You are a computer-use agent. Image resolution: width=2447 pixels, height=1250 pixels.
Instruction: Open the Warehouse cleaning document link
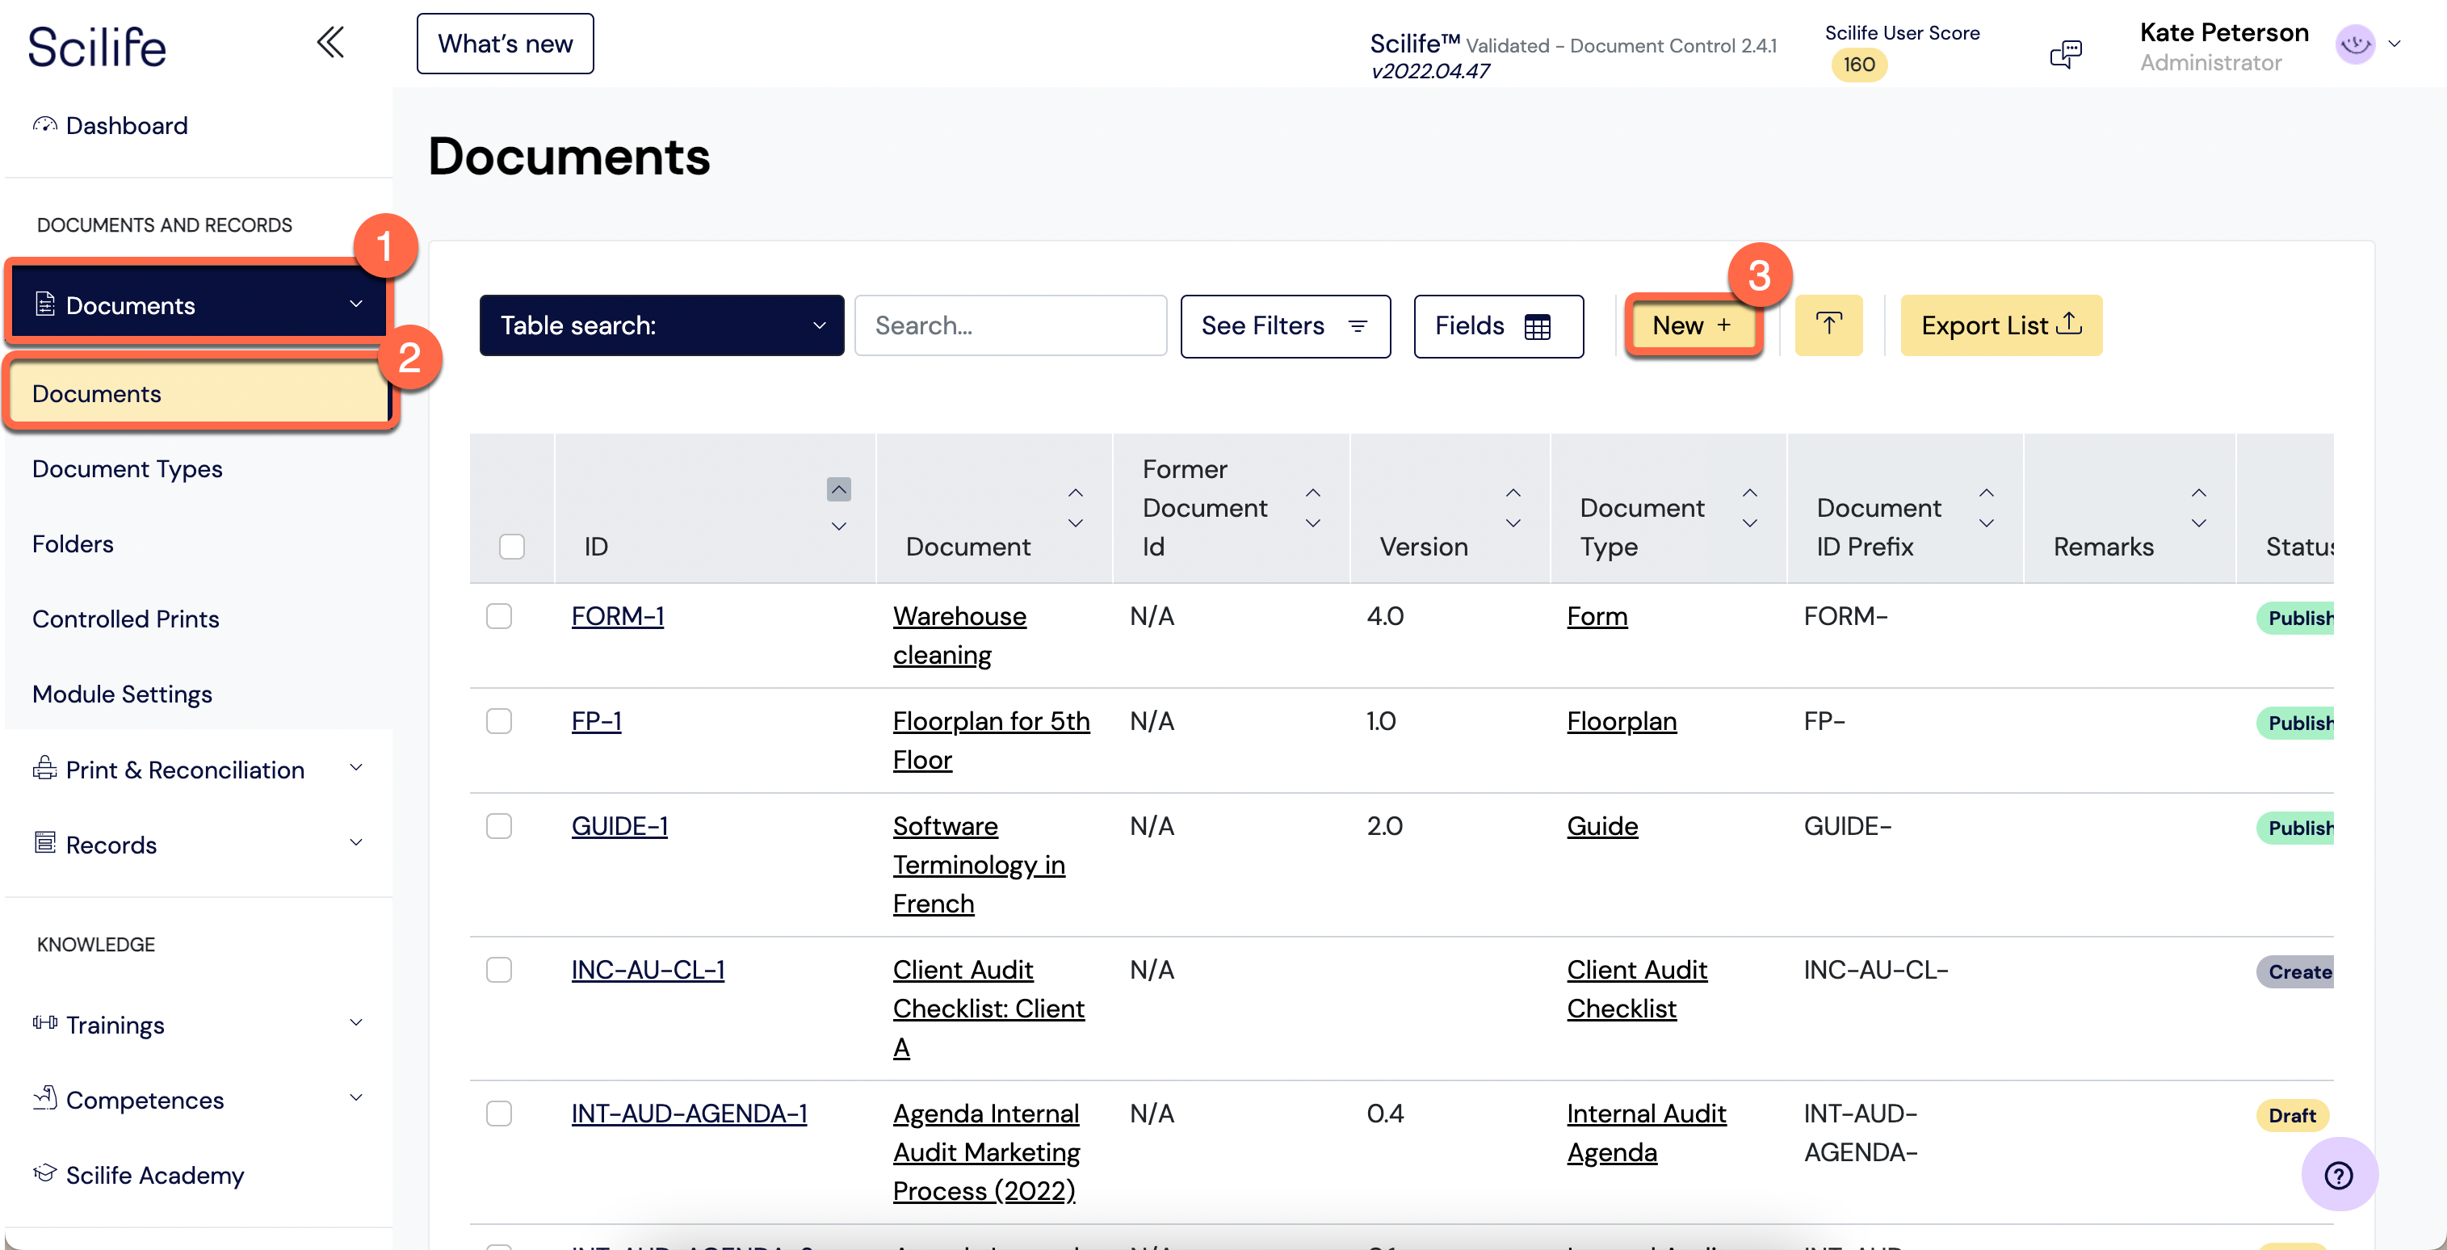pos(959,635)
